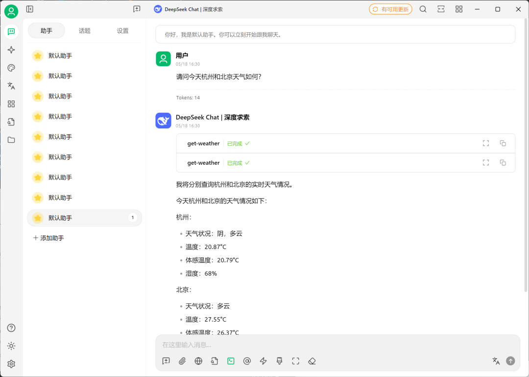Switch to the 助手 tab
Screen dimensions: 529x377
click(x=47, y=31)
